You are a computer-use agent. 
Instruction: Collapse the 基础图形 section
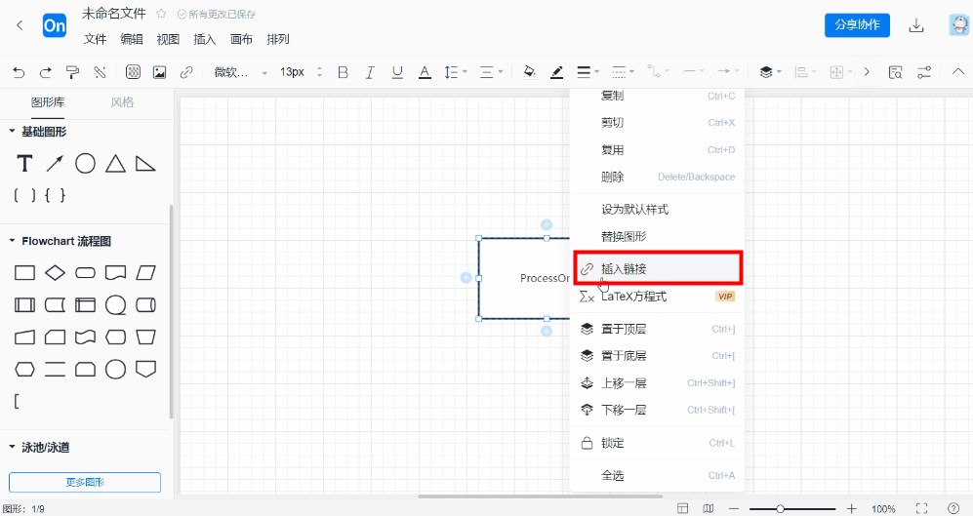pos(12,131)
